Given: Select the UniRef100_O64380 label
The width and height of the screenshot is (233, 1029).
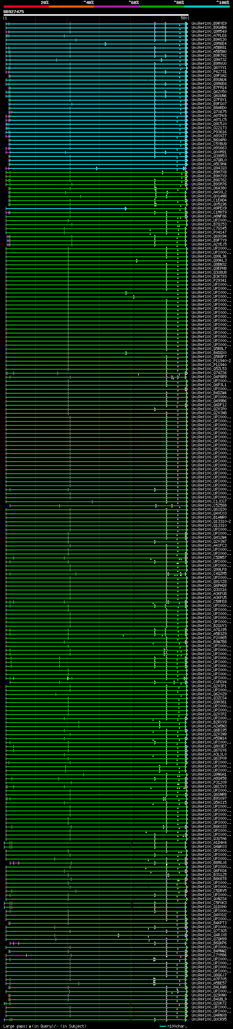Looking at the screenshot, I should [209, 188].
